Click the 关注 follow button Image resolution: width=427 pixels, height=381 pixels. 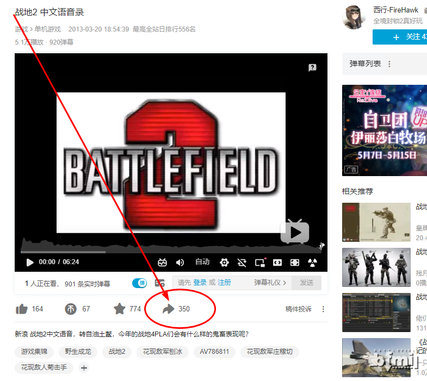(x=400, y=37)
